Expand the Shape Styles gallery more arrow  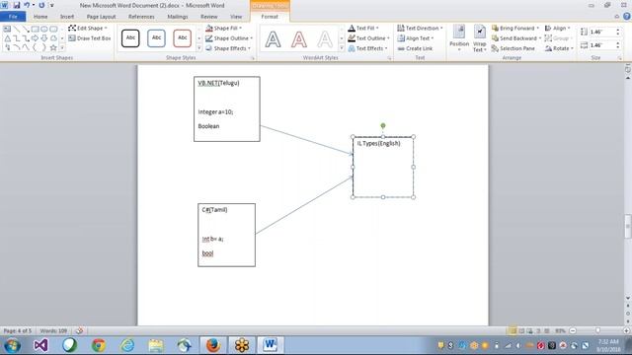(x=199, y=48)
